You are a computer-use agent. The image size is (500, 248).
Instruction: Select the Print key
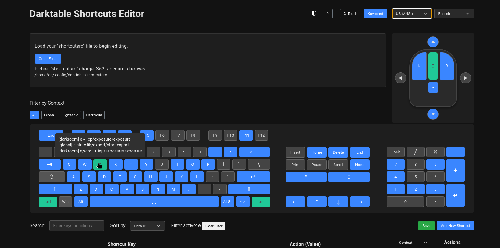pyautogui.click(x=295, y=165)
